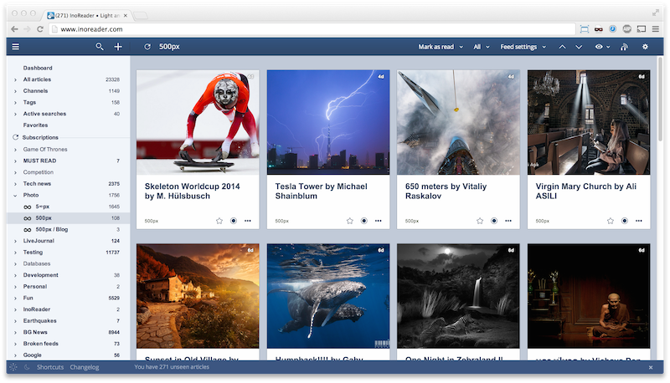Select Favorites in the sidebar

coord(36,125)
